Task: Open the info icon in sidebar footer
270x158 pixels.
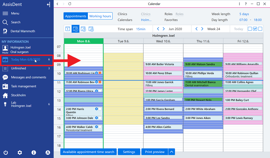Action: pos(34,153)
